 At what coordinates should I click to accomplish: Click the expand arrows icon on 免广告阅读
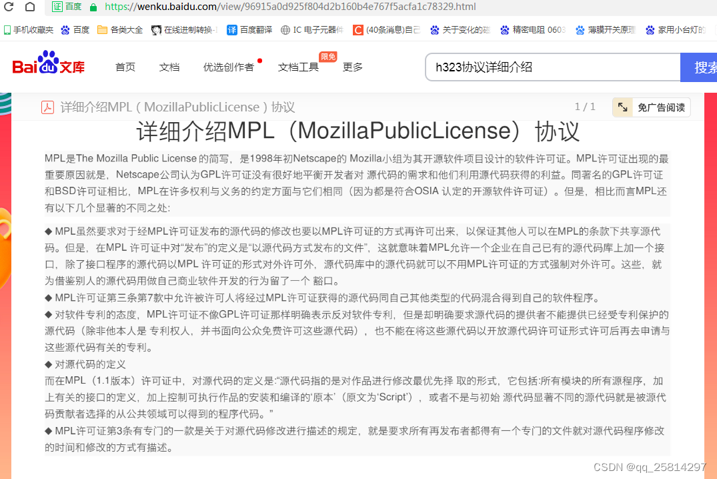click(622, 107)
